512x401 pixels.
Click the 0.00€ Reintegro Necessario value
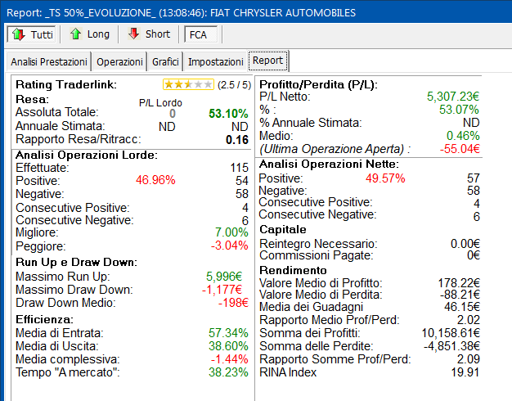point(465,244)
